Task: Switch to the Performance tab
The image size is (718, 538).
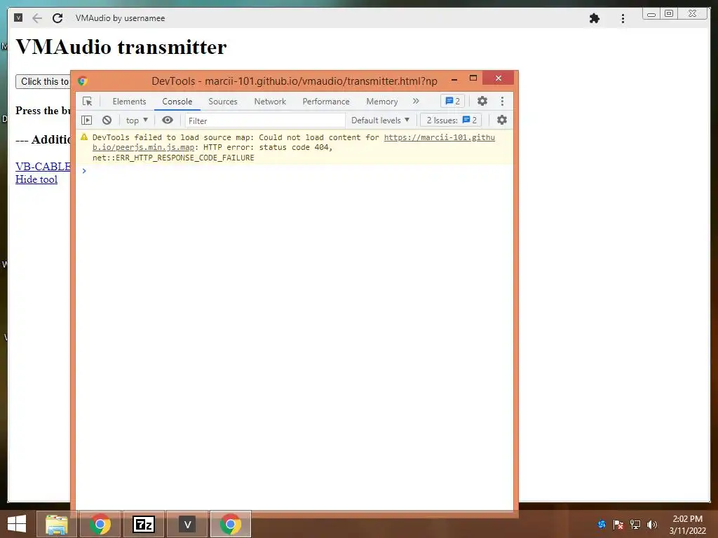Action: (x=326, y=102)
